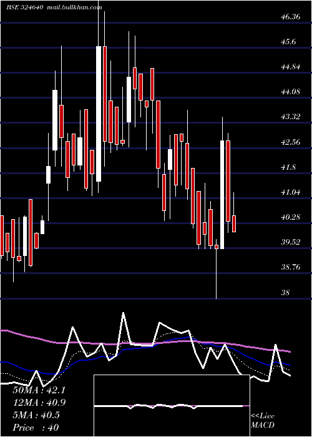Click the 39.52 price axis label
This screenshot has width=312, height=437.
point(291,242)
